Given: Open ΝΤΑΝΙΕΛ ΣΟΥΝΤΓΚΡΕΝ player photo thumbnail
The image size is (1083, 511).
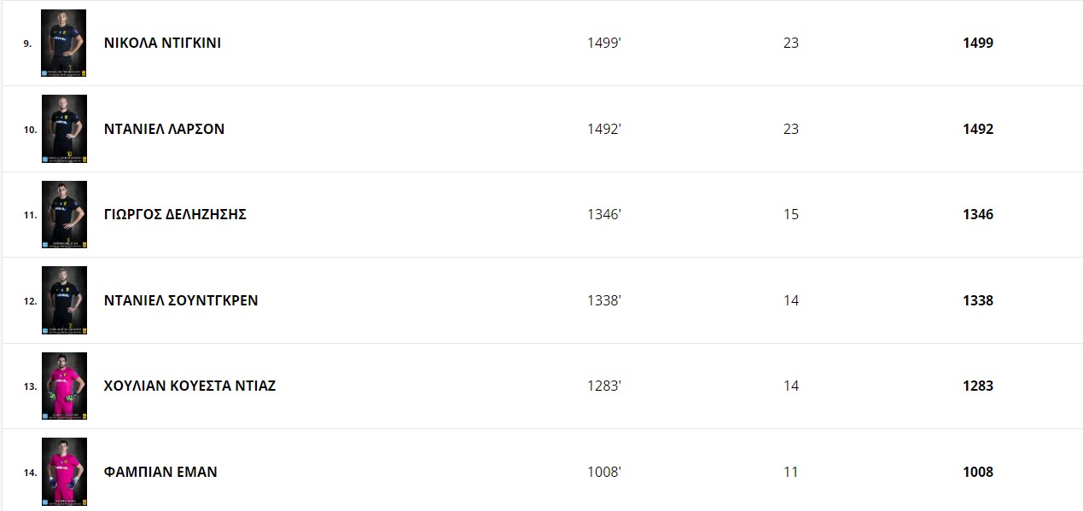Looking at the screenshot, I should tap(64, 300).
